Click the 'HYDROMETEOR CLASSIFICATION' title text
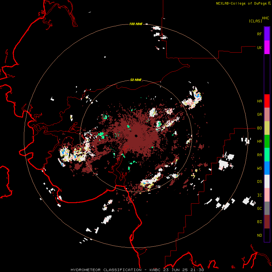 (x=106, y=270)
